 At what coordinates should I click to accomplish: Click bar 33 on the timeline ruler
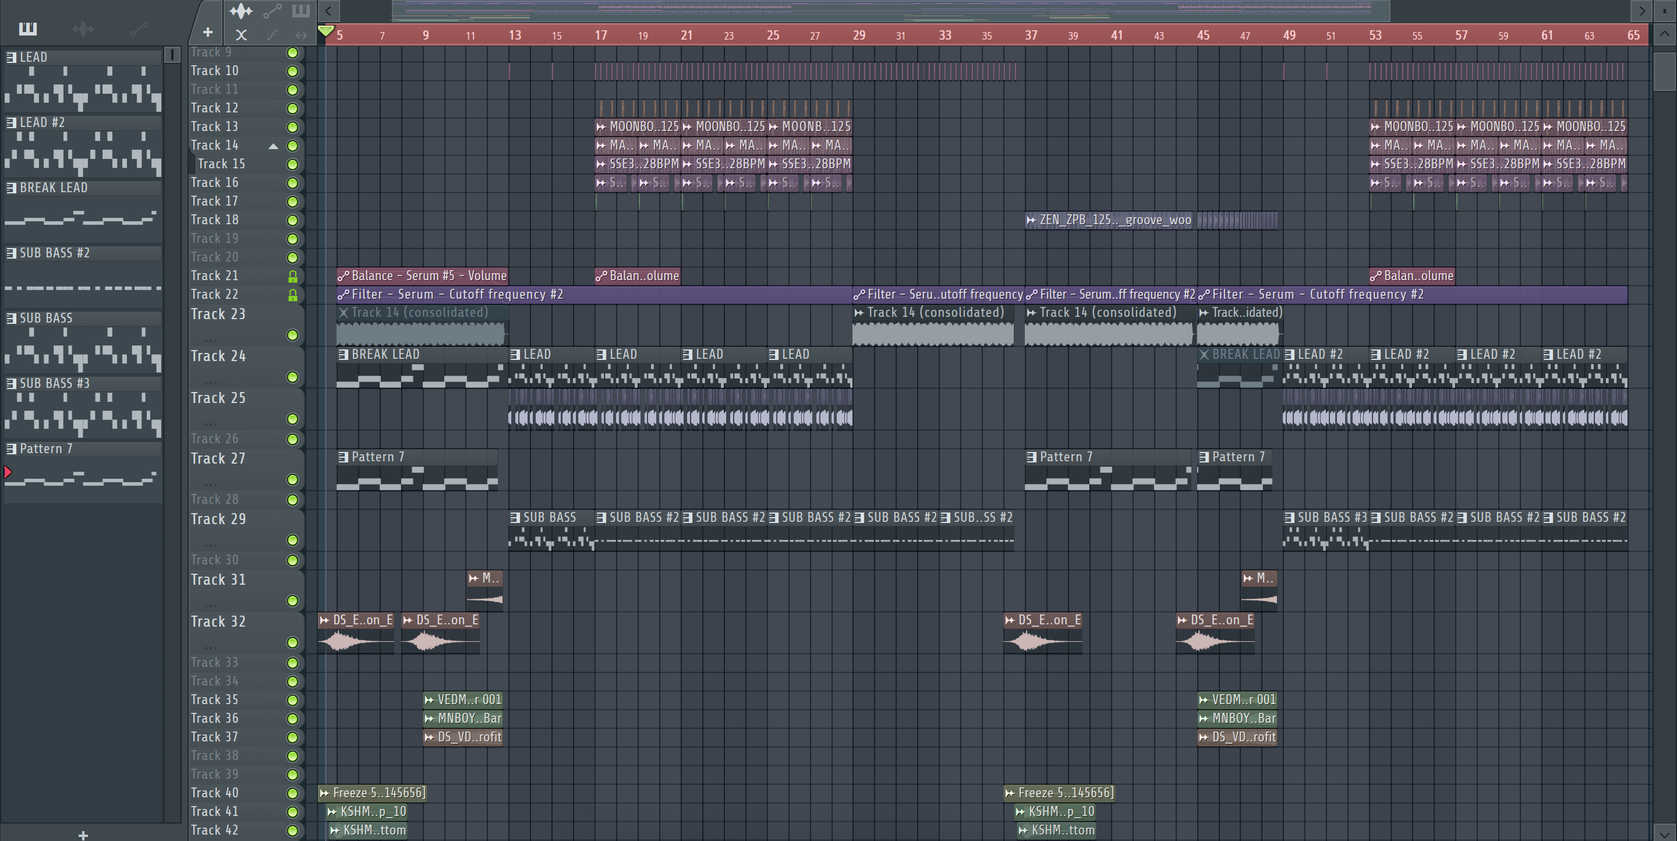pos(944,35)
